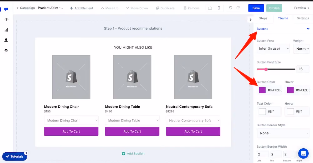The image size is (313, 163).
Task: Open the live chat bubble widget
Action: click(x=303, y=153)
